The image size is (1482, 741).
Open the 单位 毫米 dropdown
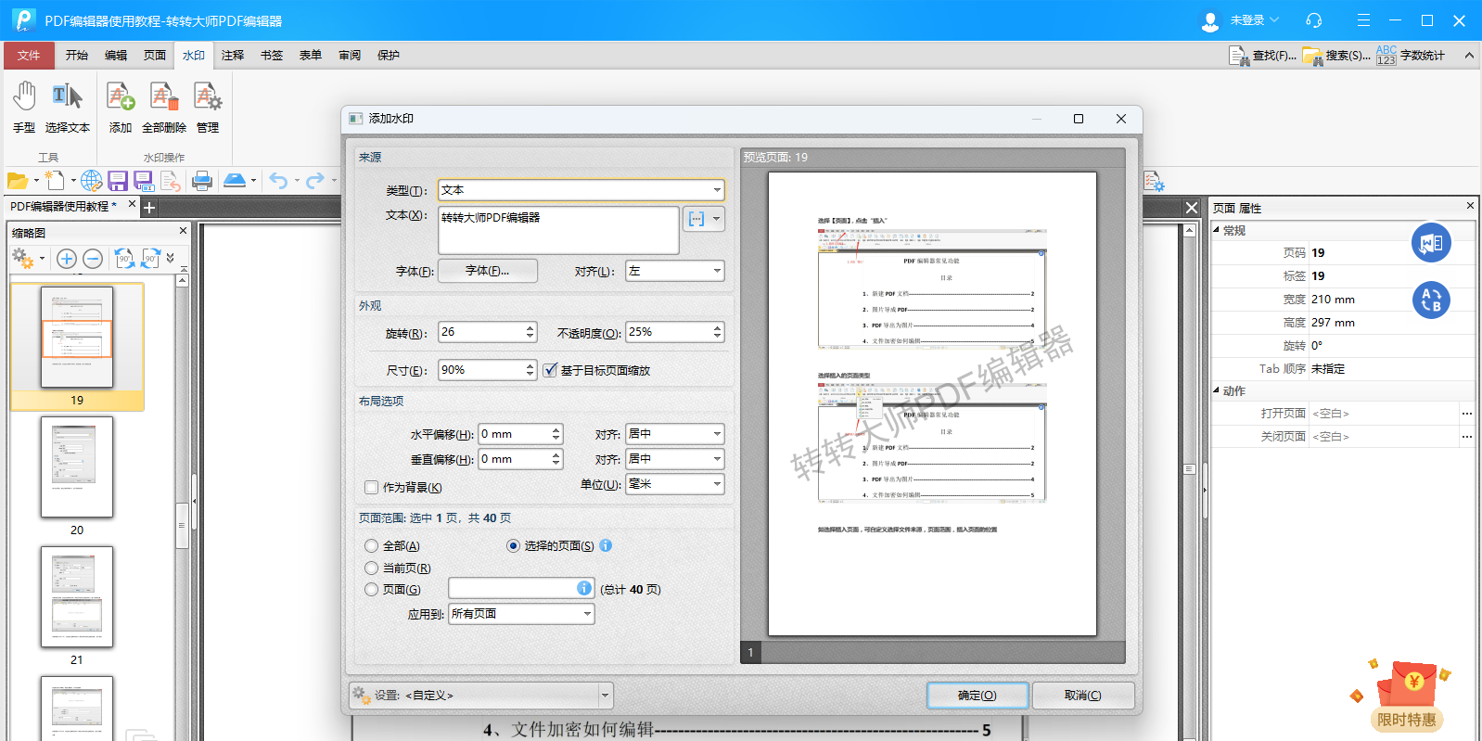tap(717, 484)
